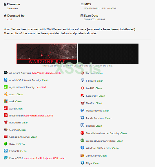Click the Eset NOD32 MSIL/Injector.UCB detection result
The image size is (155, 167).
click(45, 158)
